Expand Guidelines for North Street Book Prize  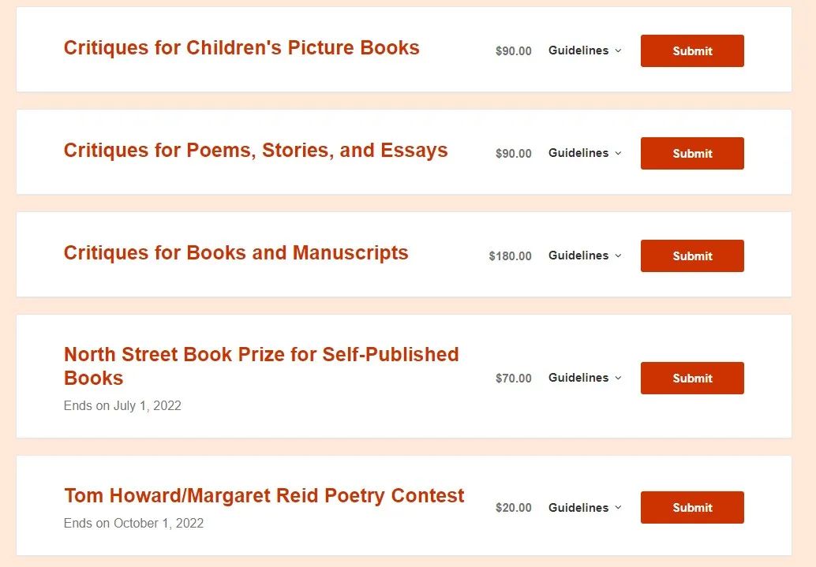pyautogui.click(x=585, y=378)
